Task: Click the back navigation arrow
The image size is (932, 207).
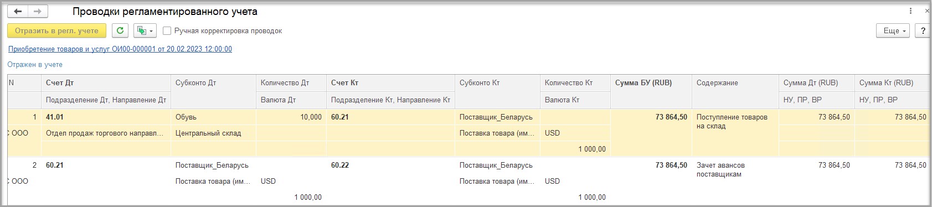Action: [18, 12]
